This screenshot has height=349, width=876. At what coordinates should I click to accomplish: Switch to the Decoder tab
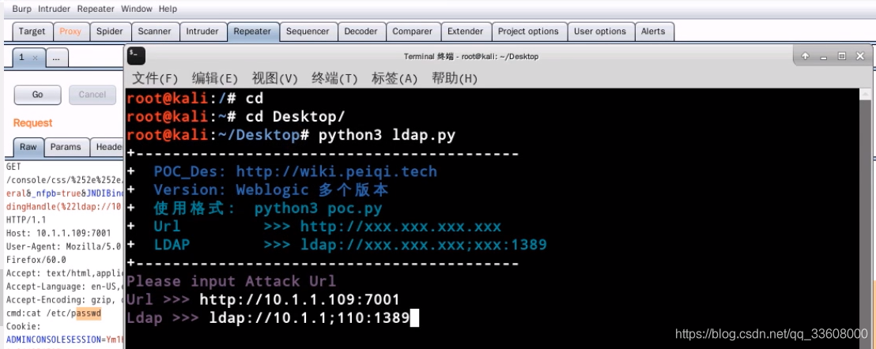click(361, 32)
